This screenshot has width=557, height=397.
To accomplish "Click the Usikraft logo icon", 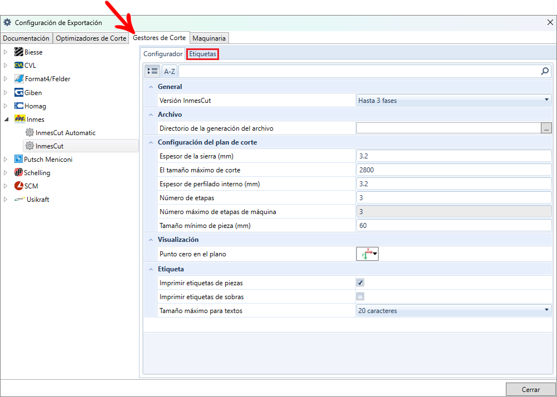I will pyautogui.click(x=19, y=200).
